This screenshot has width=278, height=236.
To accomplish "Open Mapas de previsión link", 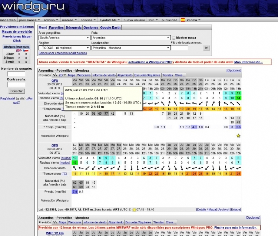I will (17, 32).
